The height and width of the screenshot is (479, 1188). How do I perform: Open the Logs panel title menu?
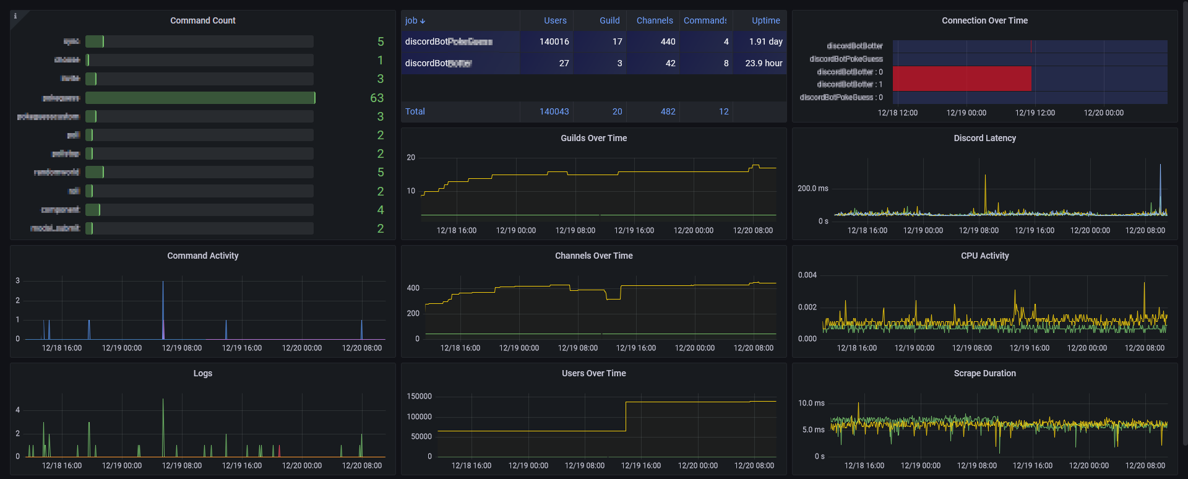pos(202,373)
